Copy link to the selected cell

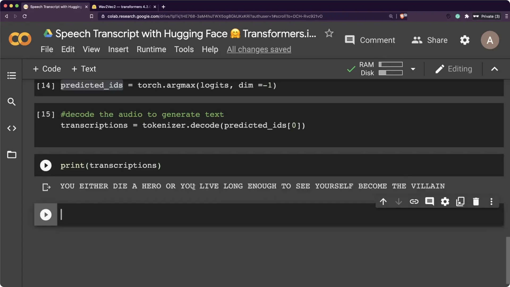414,201
